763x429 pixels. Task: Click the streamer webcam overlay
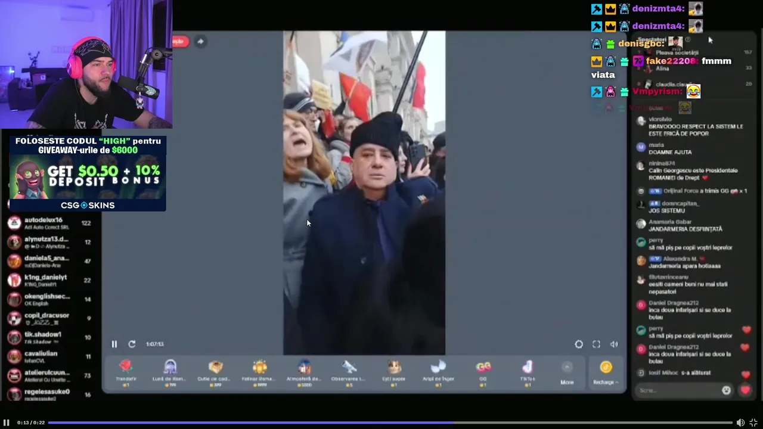pos(86,64)
